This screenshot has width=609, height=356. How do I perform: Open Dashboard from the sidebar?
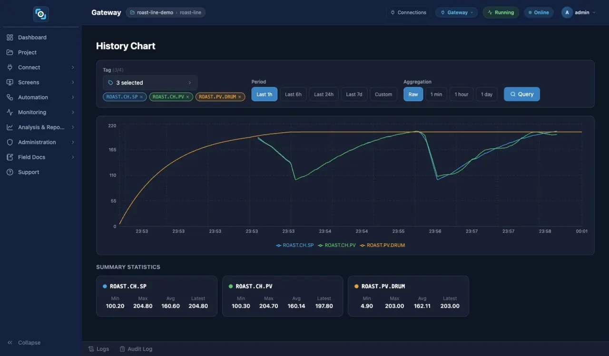click(41, 38)
